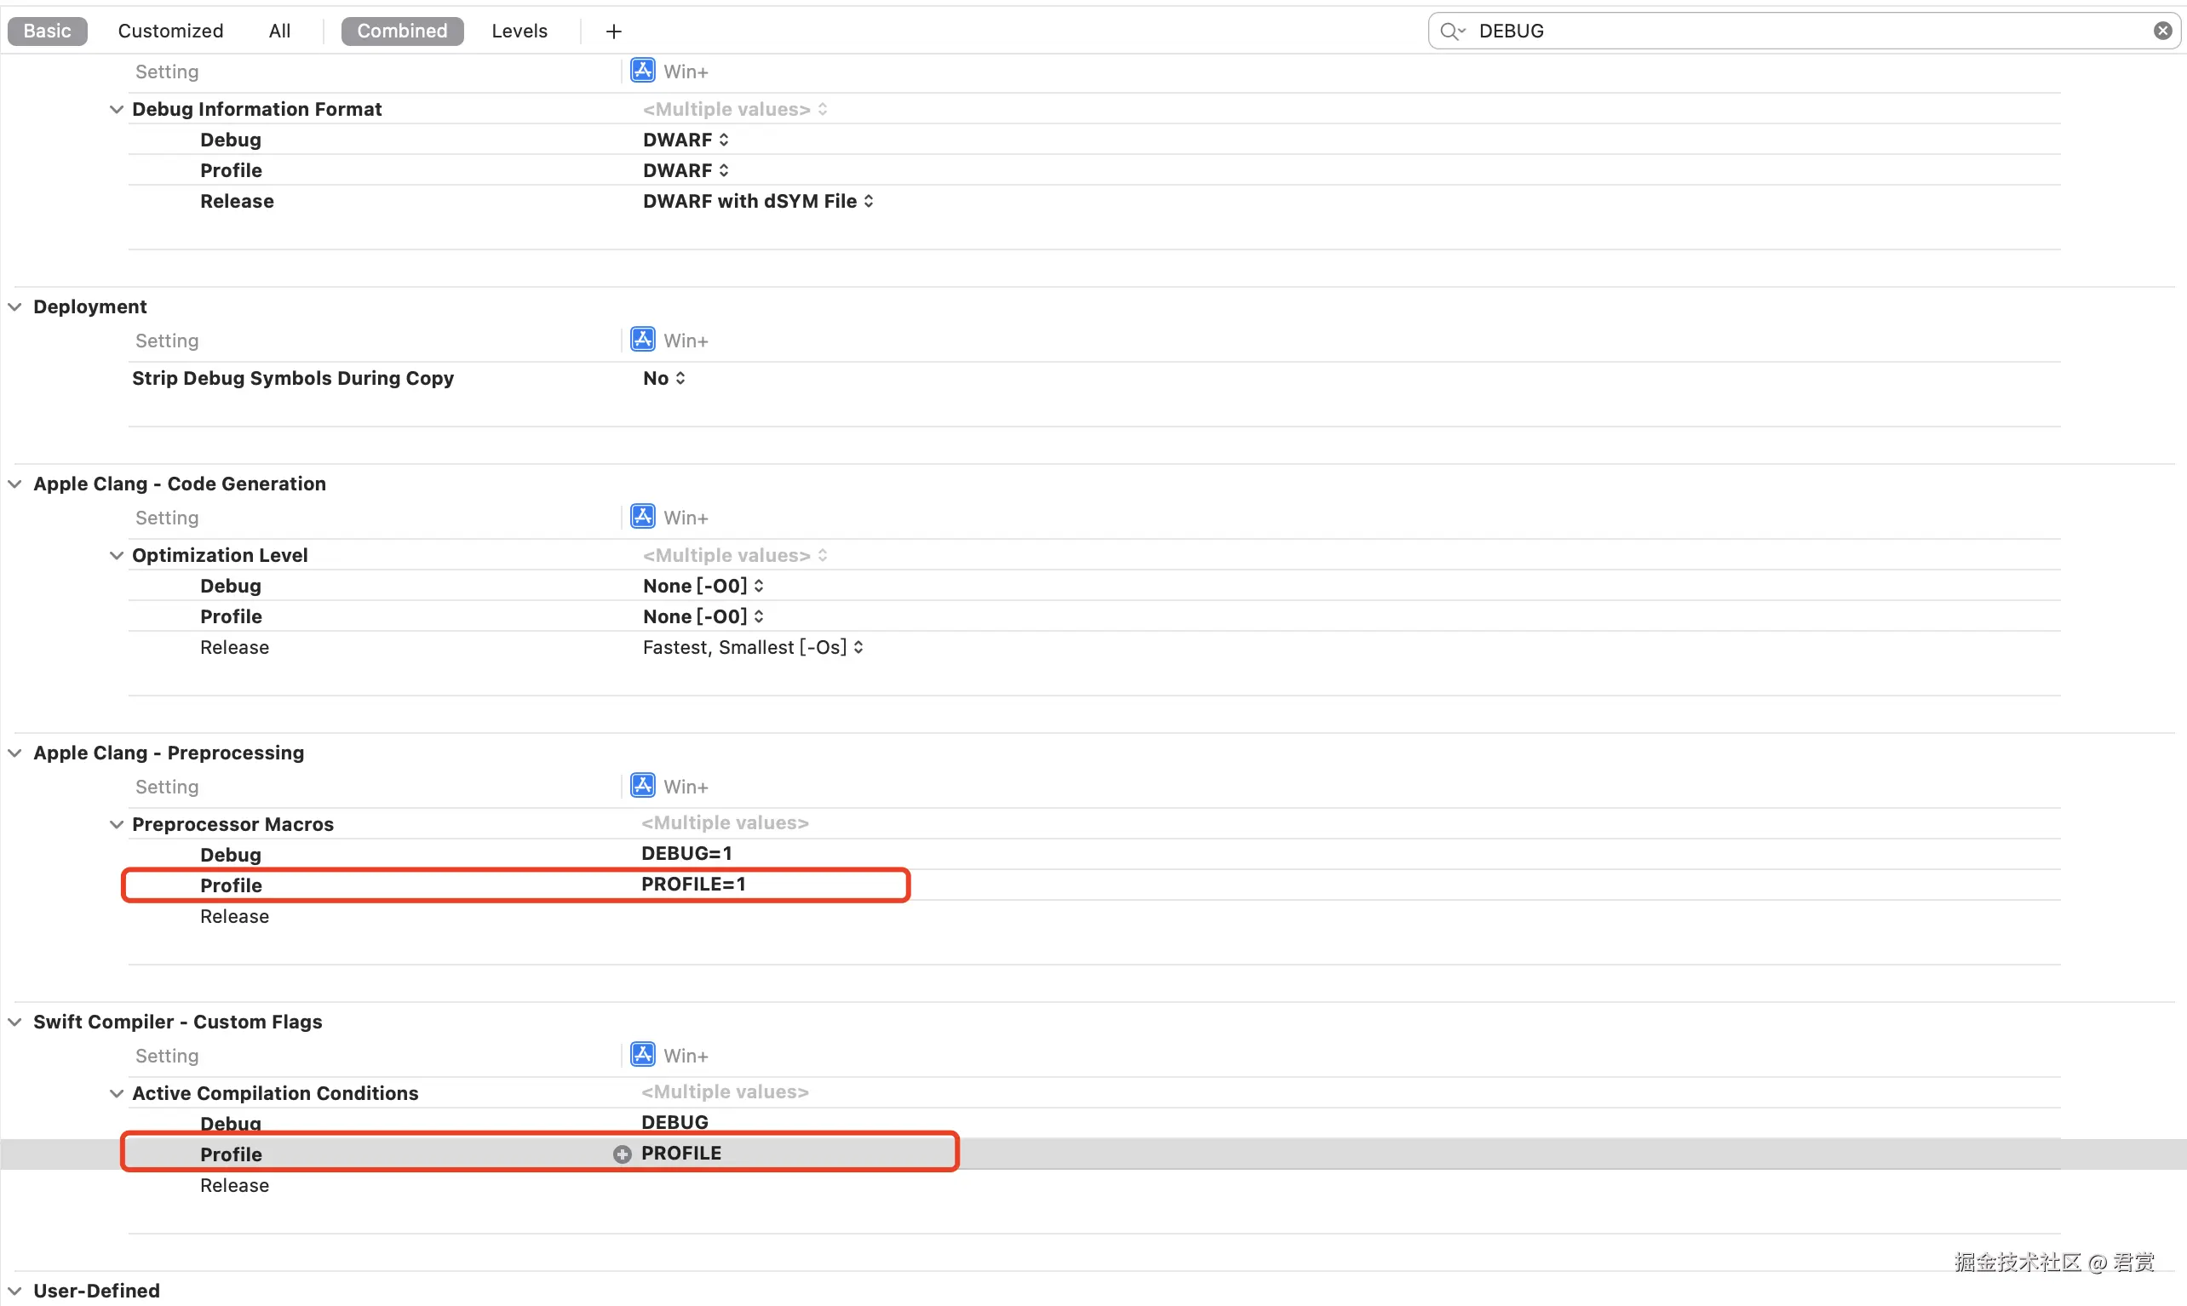
Task: Open the Strip Debug Symbols No dropdown
Action: pyautogui.click(x=663, y=378)
